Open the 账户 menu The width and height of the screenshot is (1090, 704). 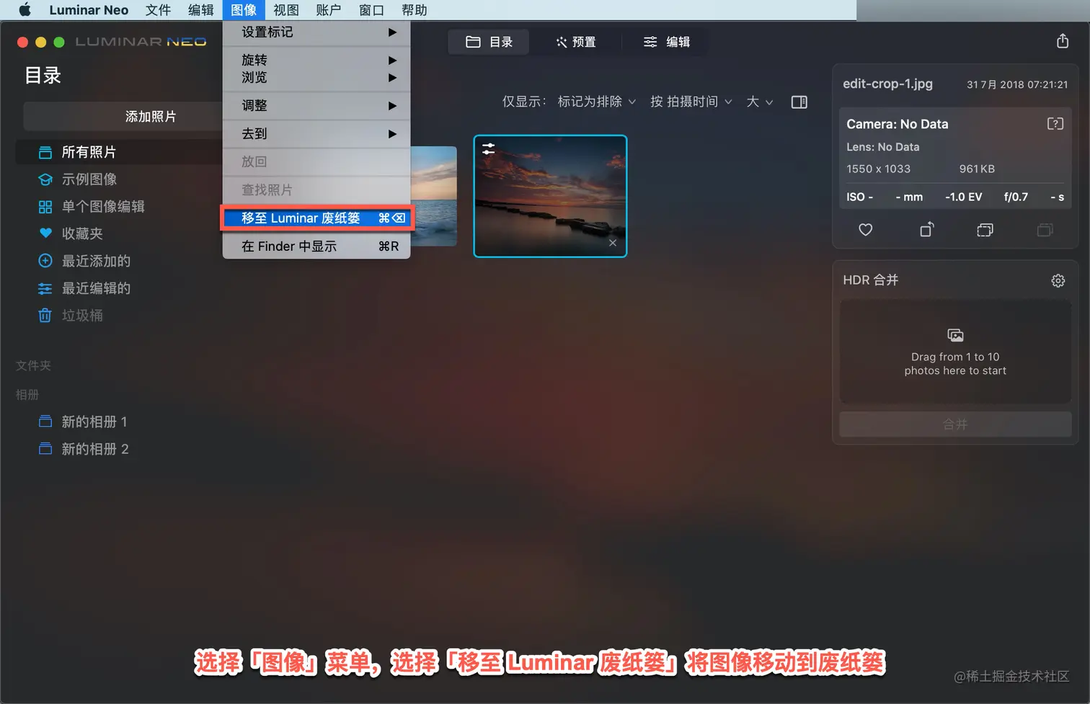(329, 10)
